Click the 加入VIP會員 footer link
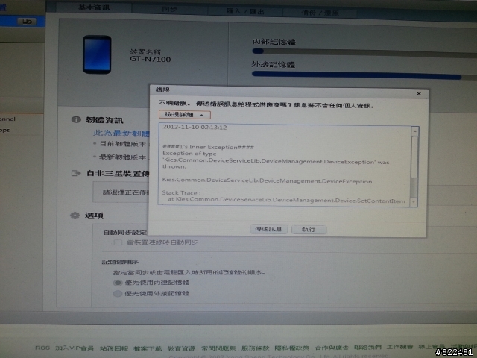This screenshot has height=358, width=477. [x=75, y=348]
